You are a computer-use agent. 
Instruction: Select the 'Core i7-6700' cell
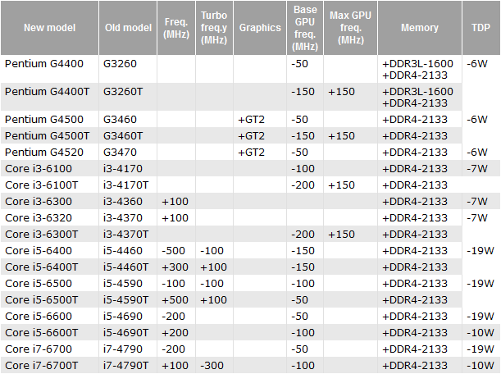49,349
